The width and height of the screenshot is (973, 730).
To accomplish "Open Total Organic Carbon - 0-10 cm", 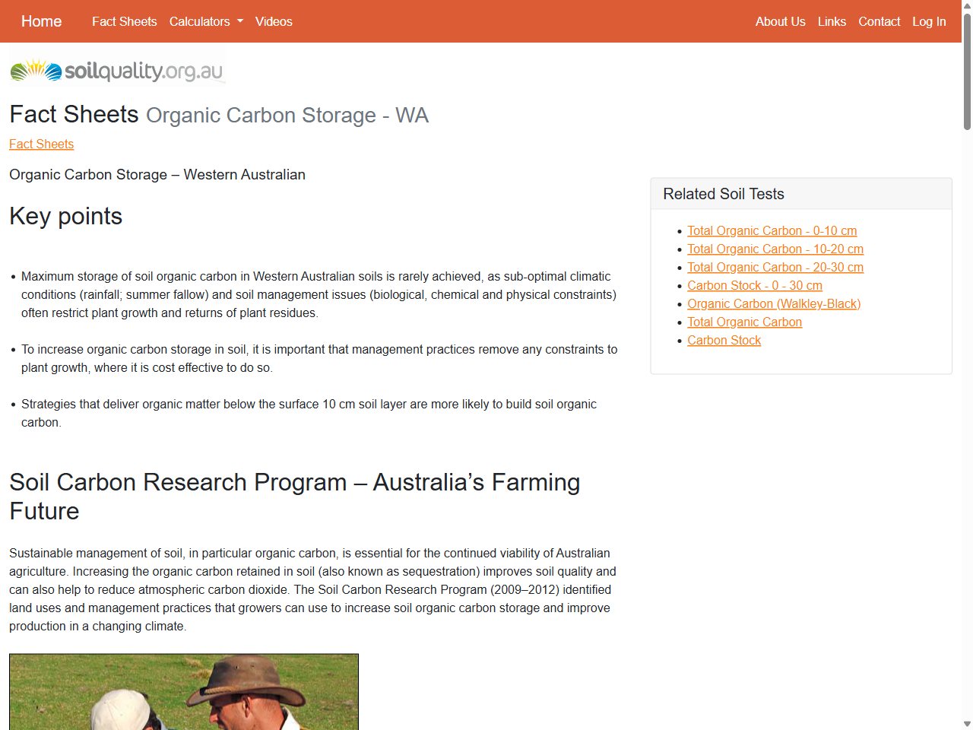I will (772, 230).
